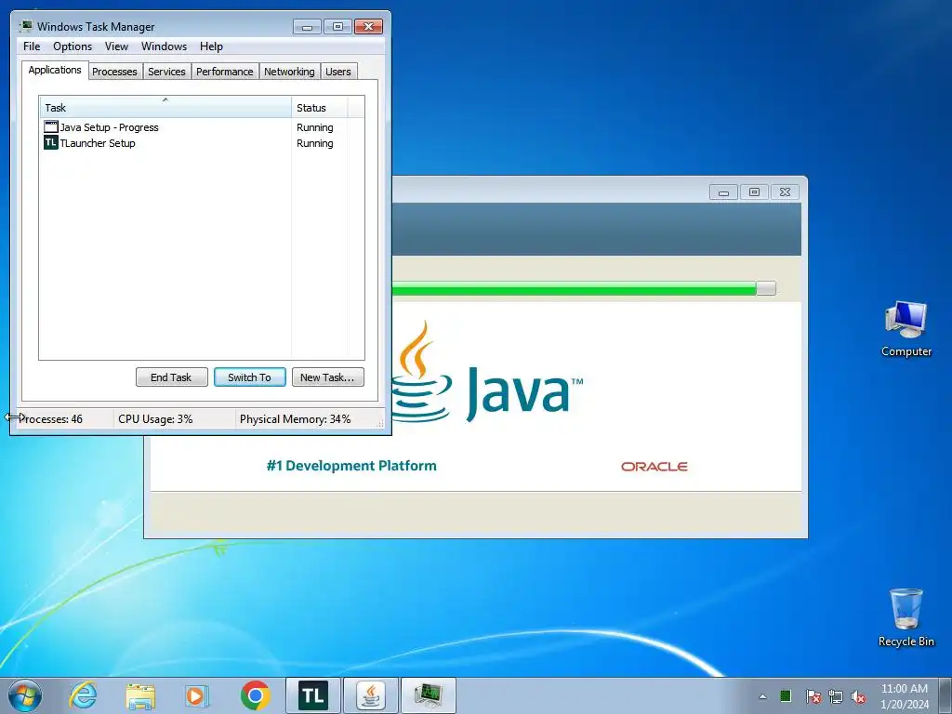This screenshot has width=952, height=714.
Task: Open Windows Media Player taskbar icon
Action: [197, 695]
